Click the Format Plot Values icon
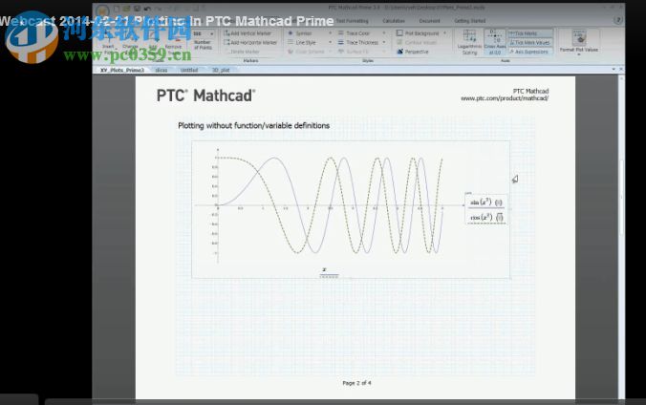This screenshot has width=646, height=405. [579, 38]
